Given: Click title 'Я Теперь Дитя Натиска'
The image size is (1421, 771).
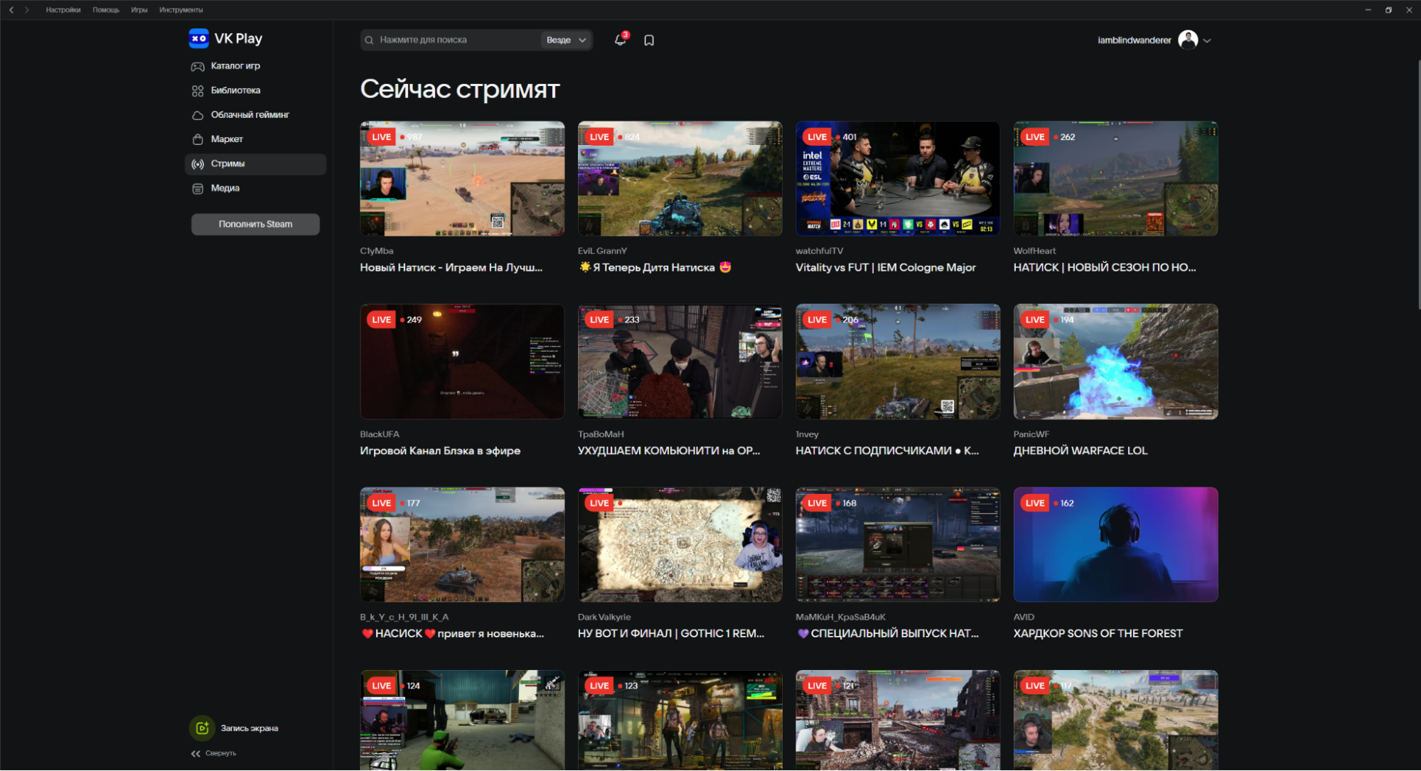Looking at the screenshot, I should [x=654, y=268].
